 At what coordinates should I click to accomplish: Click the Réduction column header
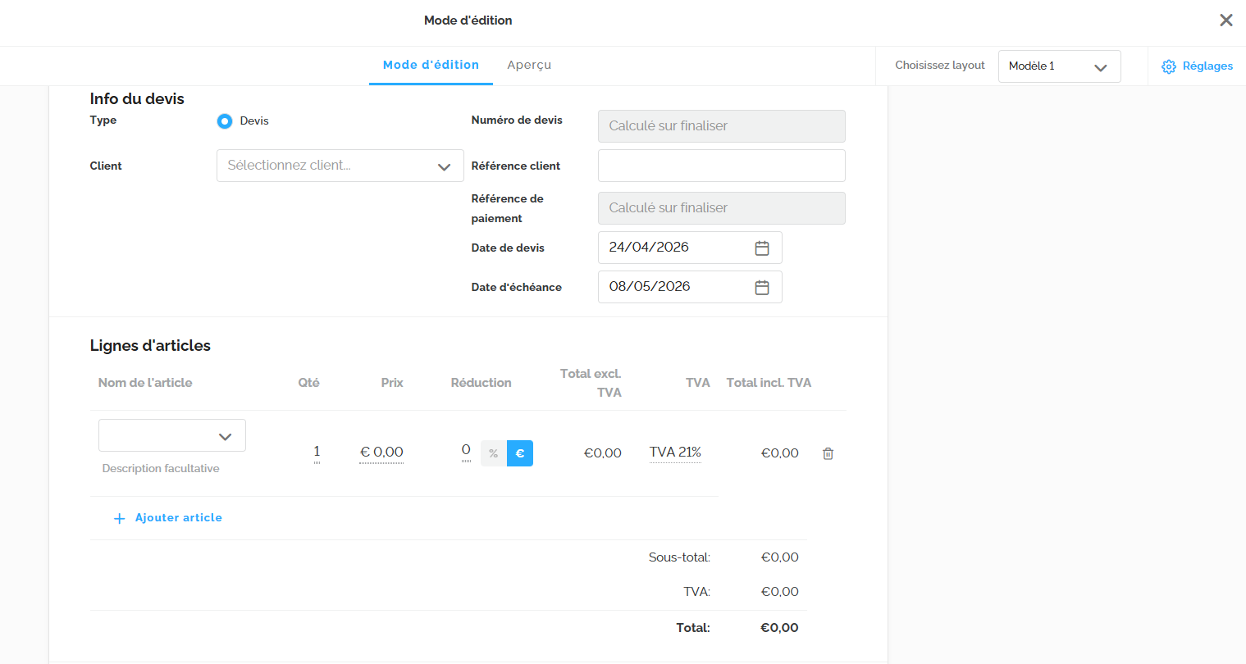(482, 383)
